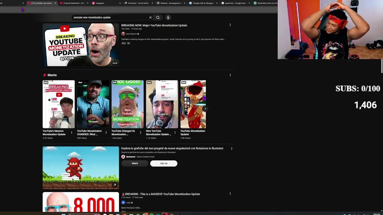This screenshot has height=215, width=383.
Task: Click the "New YouTube Monetization Update" short title
Action: 159,133
